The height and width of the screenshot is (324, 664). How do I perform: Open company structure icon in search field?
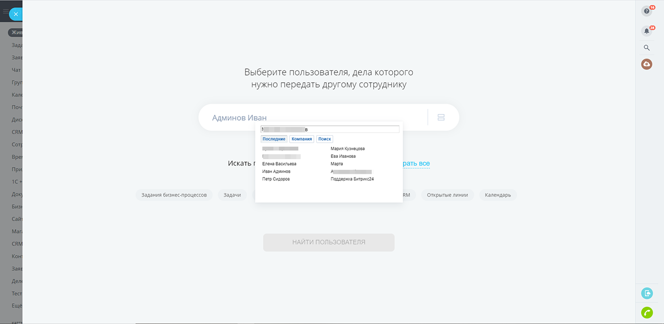[x=441, y=117]
